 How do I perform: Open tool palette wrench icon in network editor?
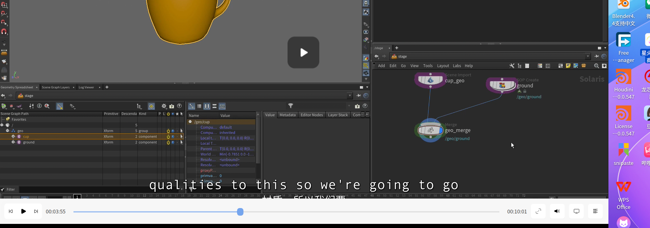[x=512, y=66]
